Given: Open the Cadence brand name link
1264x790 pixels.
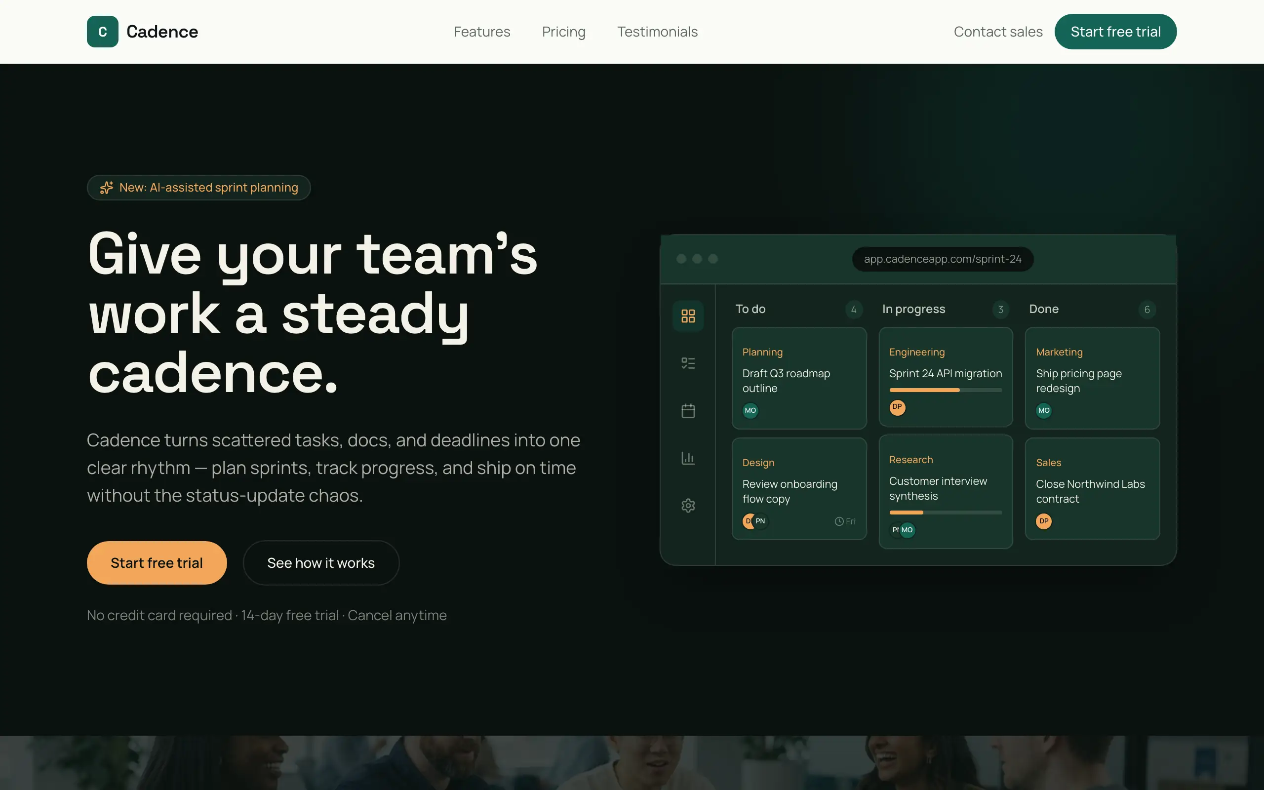Looking at the screenshot, I should pyautogui.click(x=162, y=31).
